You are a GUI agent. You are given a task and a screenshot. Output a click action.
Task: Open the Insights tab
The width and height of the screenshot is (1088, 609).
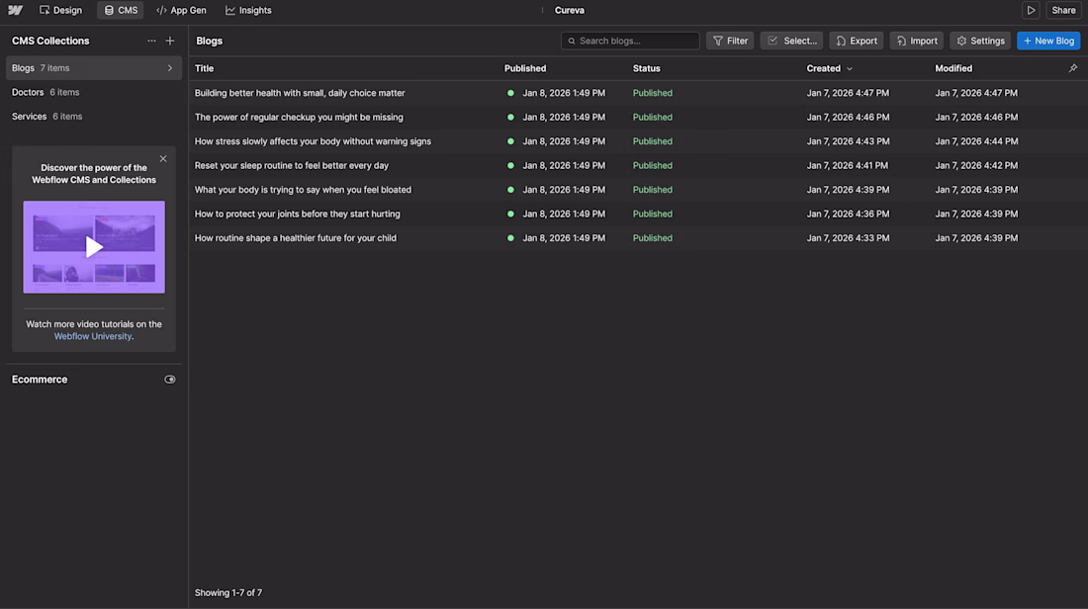point(248,10)
